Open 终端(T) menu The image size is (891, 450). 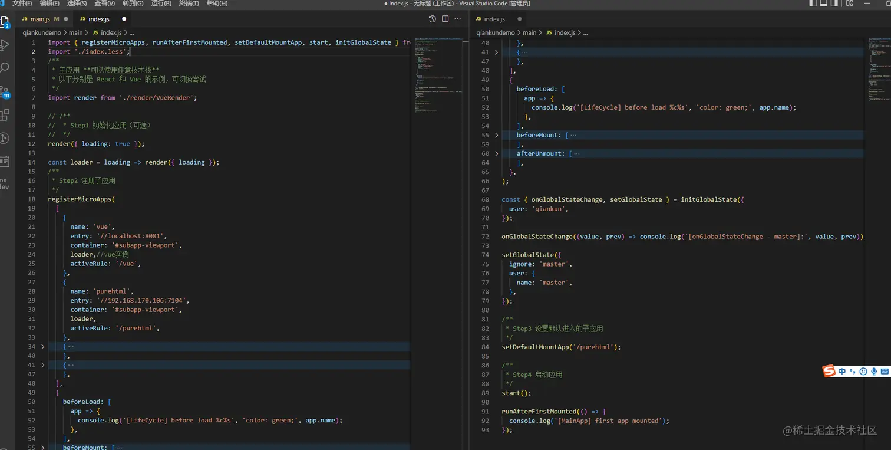coord(189,3)
